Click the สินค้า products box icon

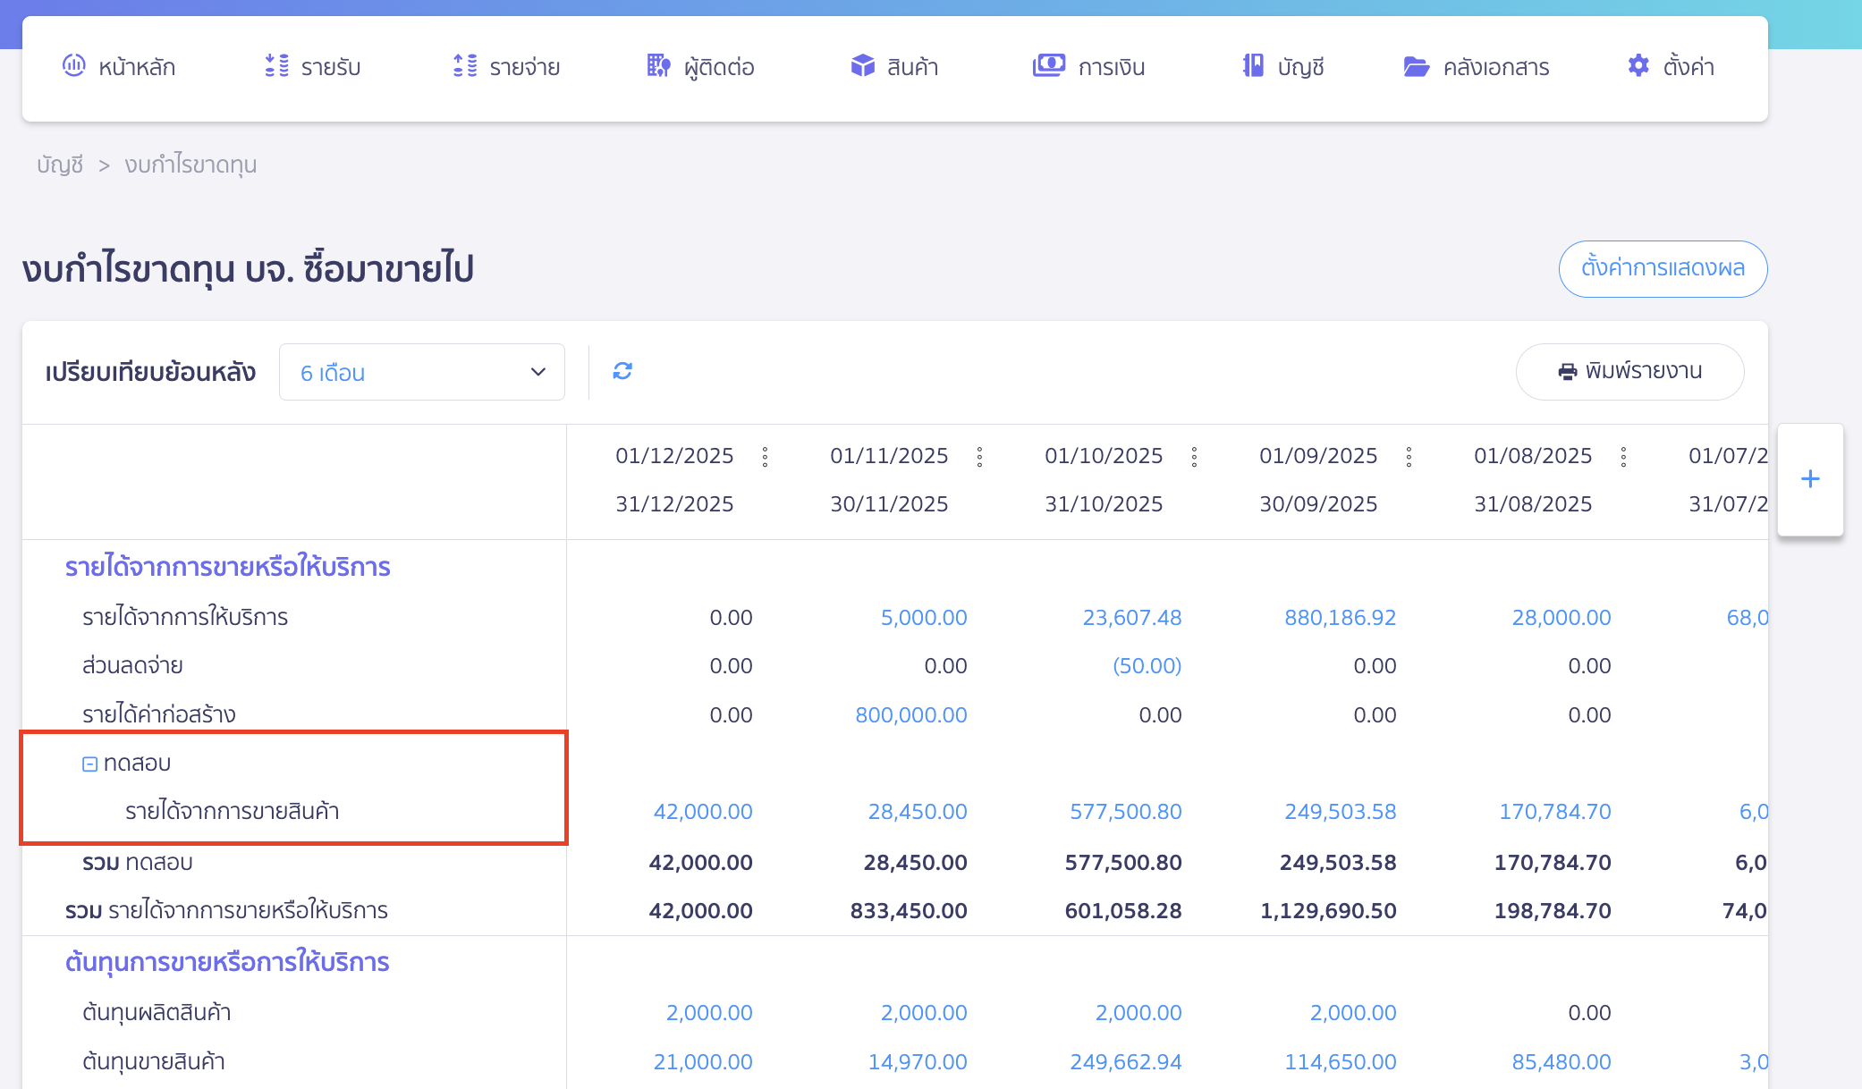861,65
